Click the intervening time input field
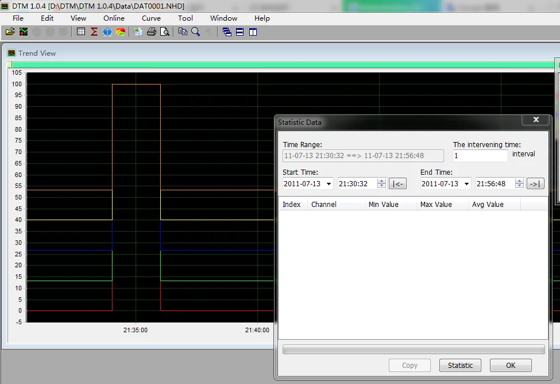This screenshot has width=560, height=384. [480, 156]
